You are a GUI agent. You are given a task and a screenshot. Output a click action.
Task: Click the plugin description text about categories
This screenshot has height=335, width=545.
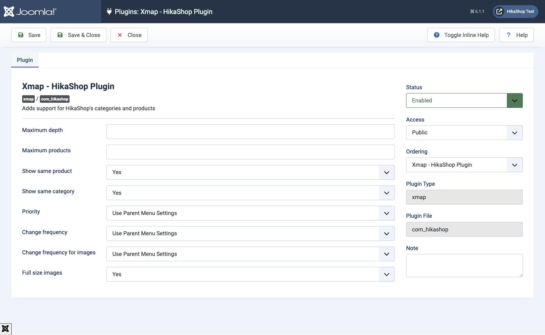[89, 108]
